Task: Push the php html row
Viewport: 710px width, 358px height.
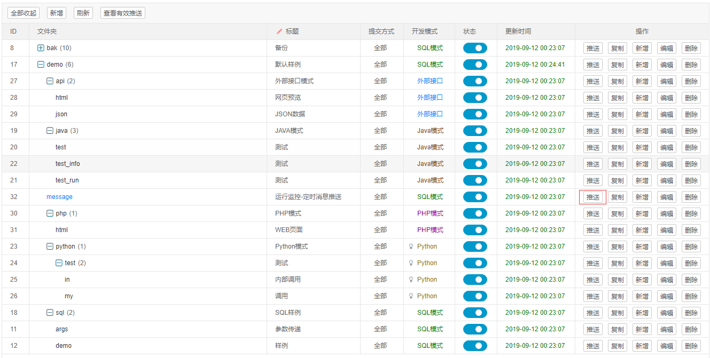Action: pyautogui.click(x=593, y=230)
